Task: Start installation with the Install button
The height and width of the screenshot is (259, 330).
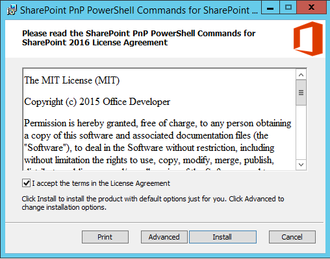Action: tap(223, 237)
